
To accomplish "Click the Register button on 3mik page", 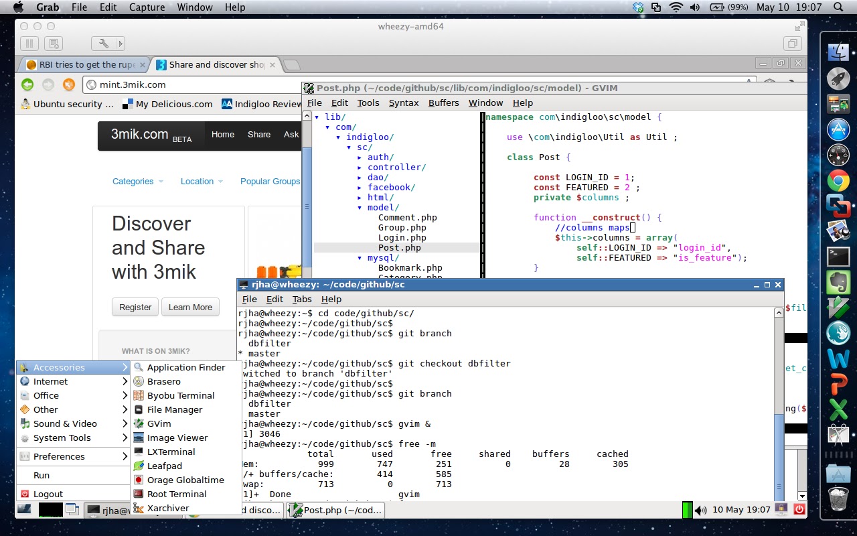I will pyautogui.click(x=135, y=307).
